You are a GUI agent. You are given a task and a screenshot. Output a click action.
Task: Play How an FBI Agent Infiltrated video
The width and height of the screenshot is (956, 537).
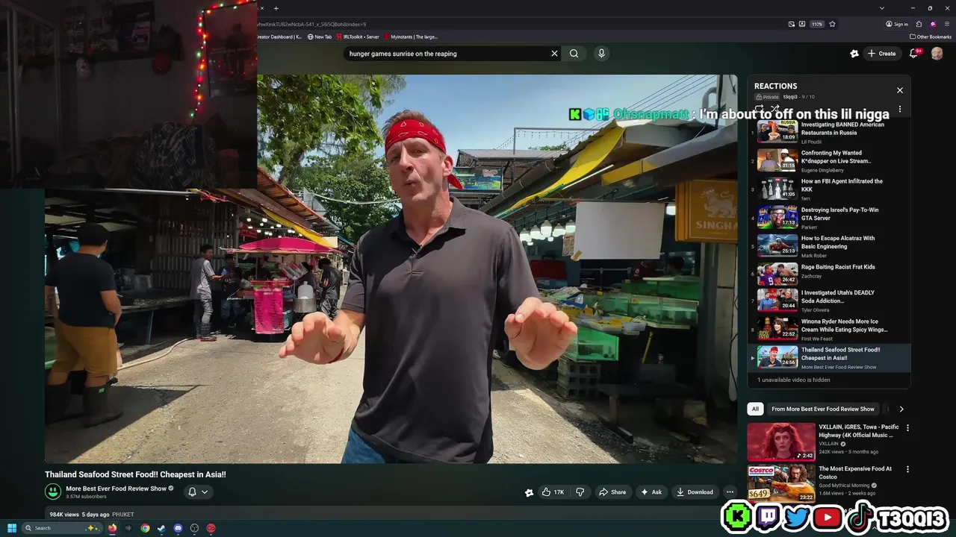pyautogui.click(x=829, y=189)
